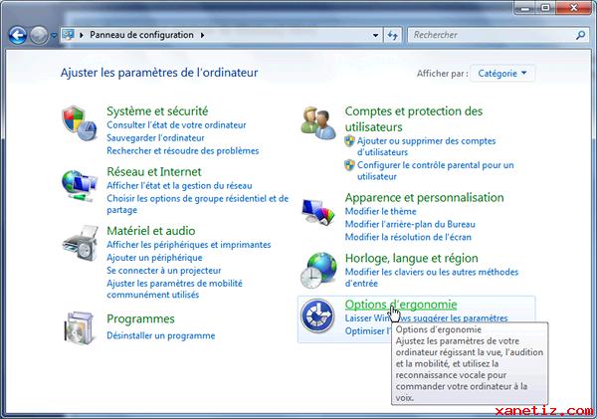Open Programmes category heading

pos(140,318)
